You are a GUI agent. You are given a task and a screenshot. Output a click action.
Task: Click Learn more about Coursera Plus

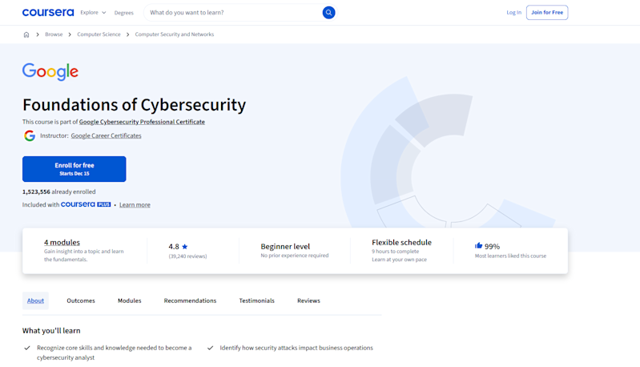[x=135, y=205]
